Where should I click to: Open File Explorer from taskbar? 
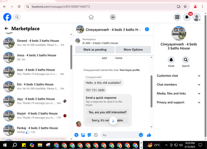(40, 145)
